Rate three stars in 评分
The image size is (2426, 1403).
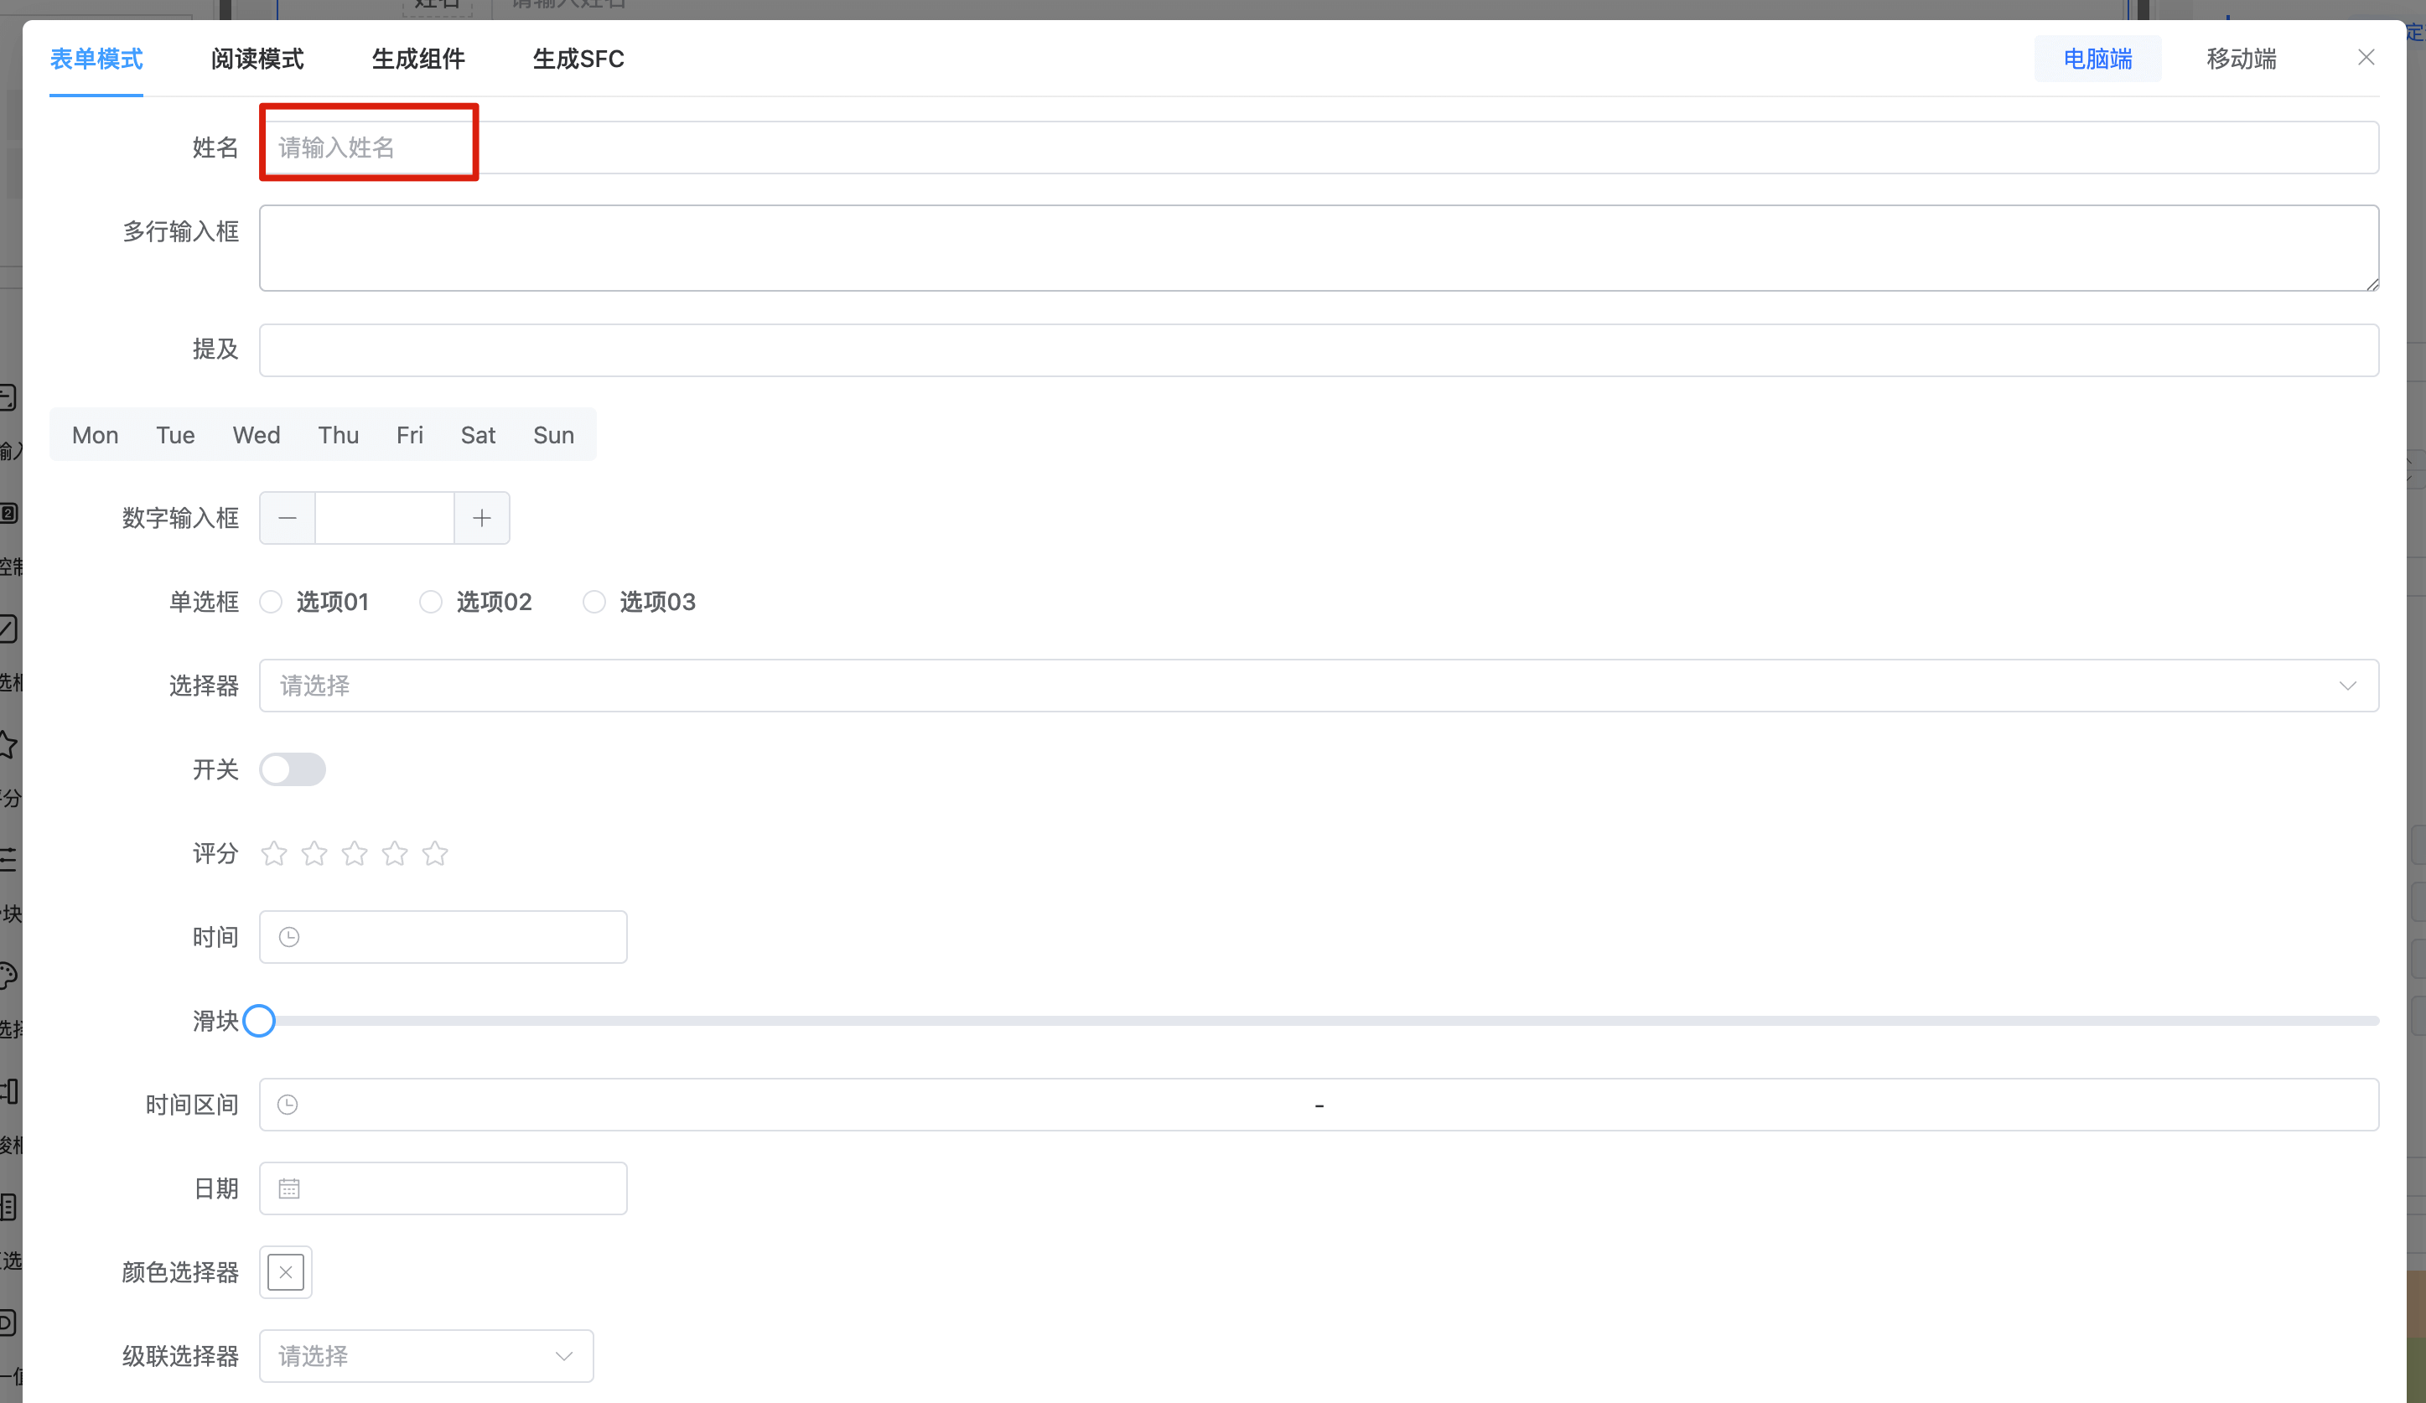[355, 853]
